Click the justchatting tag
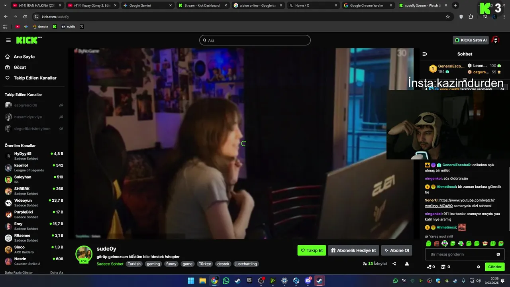This screenshot has width=510, height=287. [x=246, y=264]
